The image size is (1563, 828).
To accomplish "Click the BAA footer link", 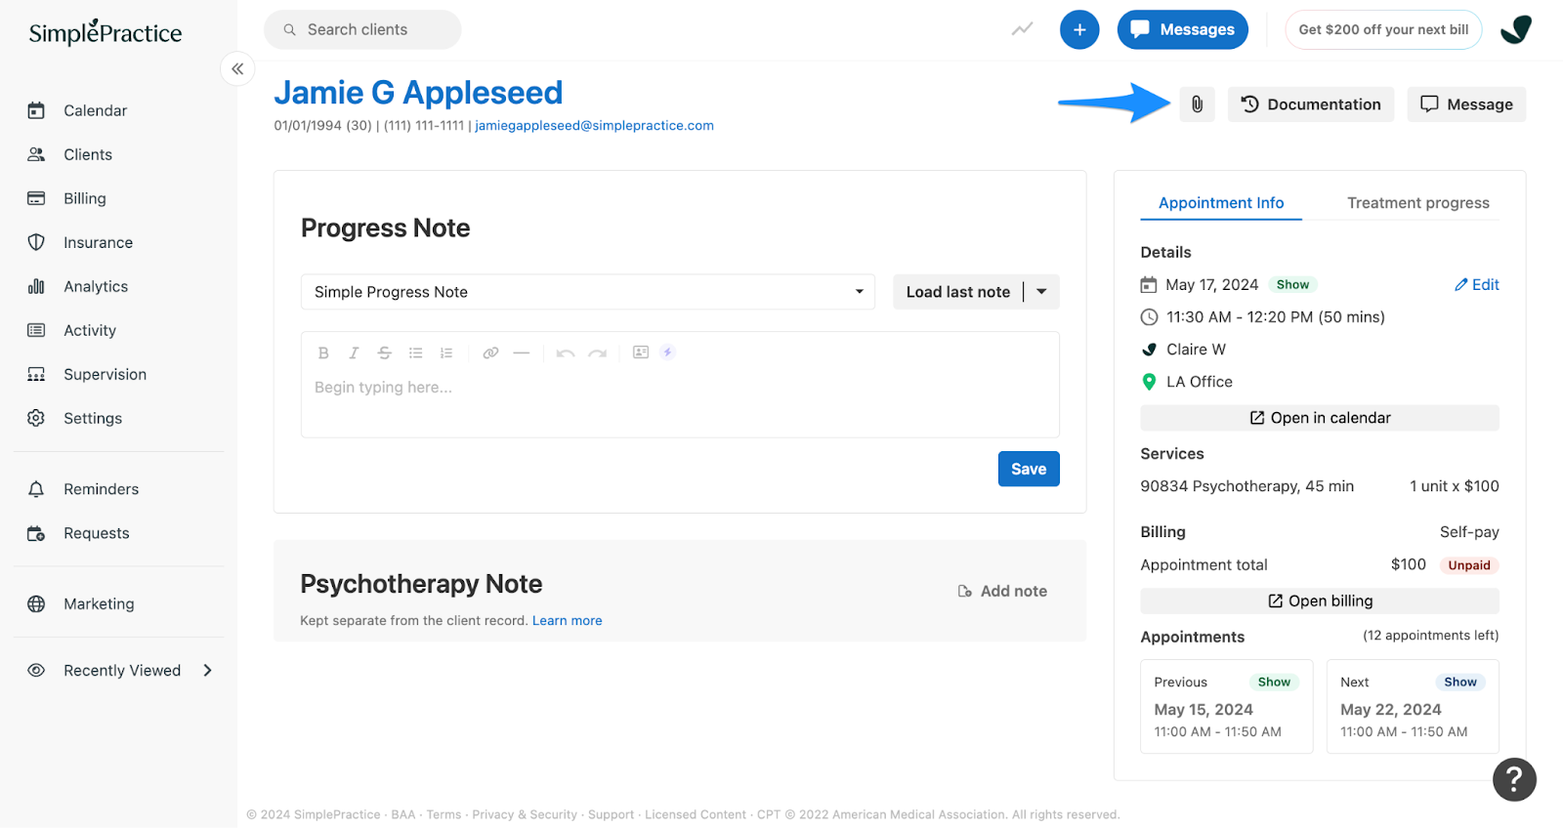I will tap(403, 814).
